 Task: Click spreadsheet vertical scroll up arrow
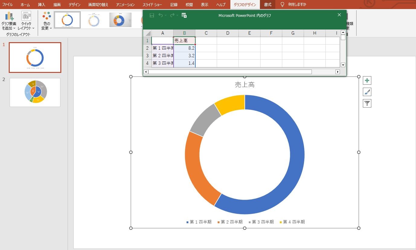(343, 32)
